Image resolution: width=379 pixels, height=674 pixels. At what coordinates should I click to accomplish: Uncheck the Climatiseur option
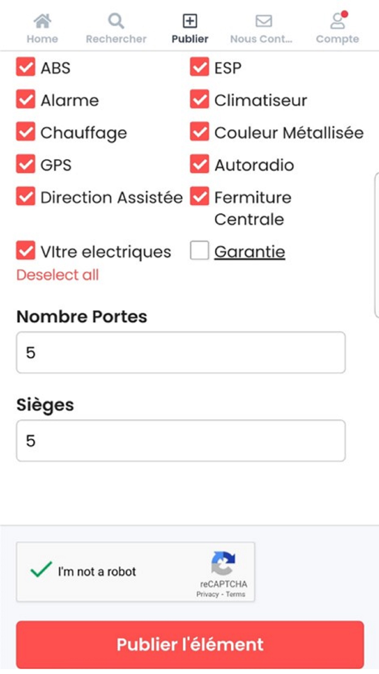(x=199, y=99)
